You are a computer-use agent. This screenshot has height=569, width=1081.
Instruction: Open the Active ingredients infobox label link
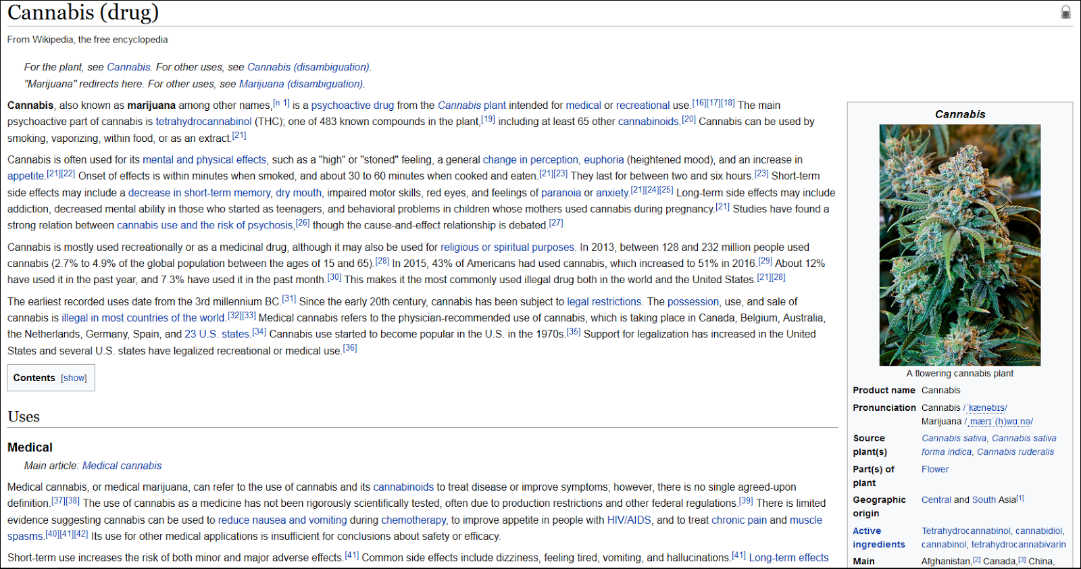(x=878, y=538)
